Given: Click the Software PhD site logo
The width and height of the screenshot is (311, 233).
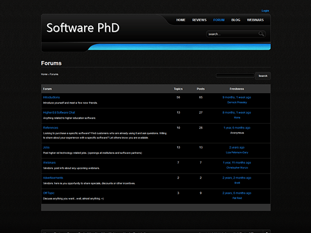Looking at the screenshot, I should (83, 28).
